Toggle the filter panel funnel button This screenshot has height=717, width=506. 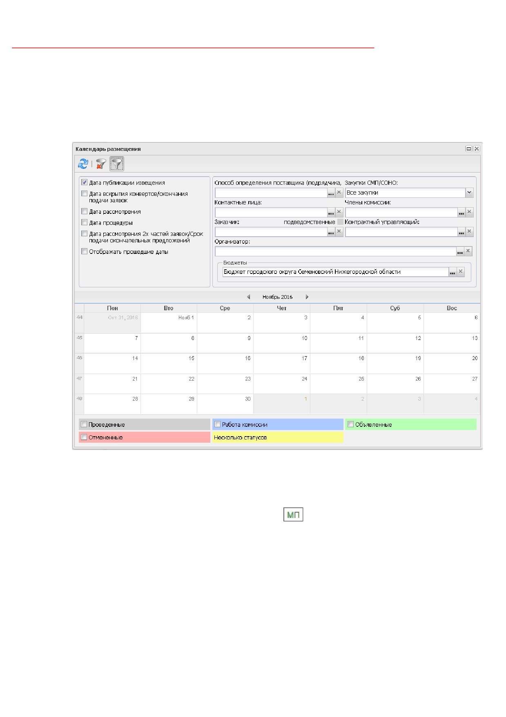(117, 164)
